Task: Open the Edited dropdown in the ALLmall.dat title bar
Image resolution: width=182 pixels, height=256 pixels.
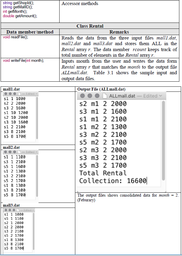Action: click(x=152, y=96)
